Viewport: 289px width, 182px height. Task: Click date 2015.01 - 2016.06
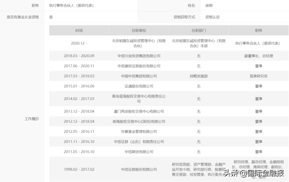(x=79, y=86)
